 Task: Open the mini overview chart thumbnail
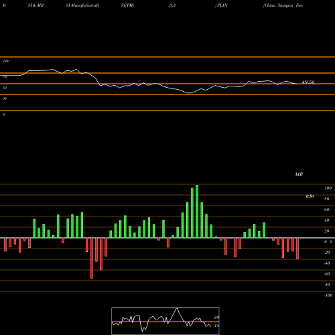165,321
